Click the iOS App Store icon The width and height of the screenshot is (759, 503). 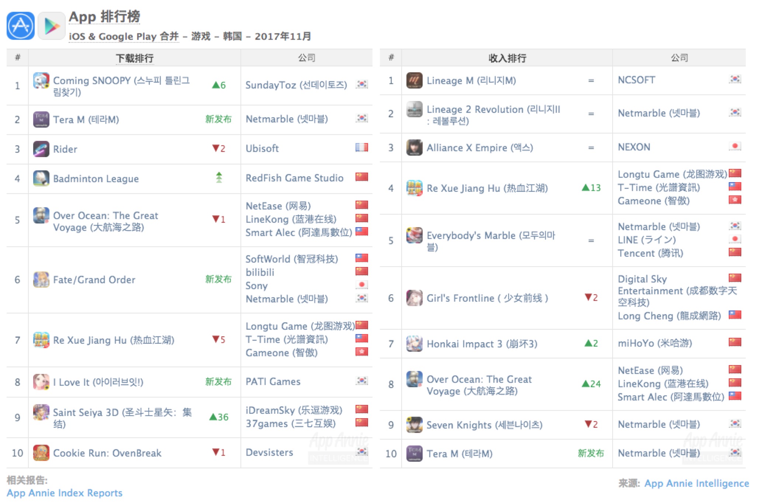click(x=21, y=26)
